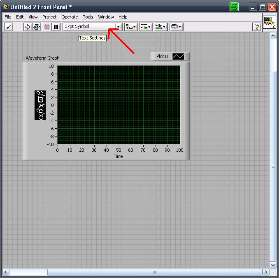279x278 pixels.
Task: Open the Edit menu
Action: pos(20,17)
